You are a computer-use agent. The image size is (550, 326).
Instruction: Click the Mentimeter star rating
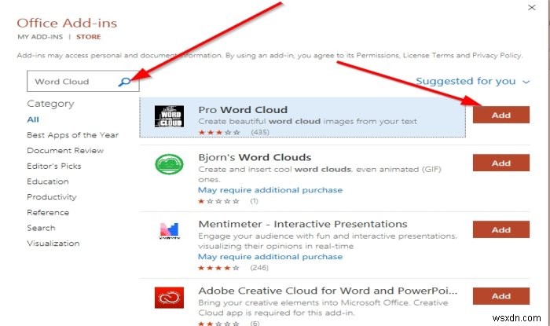coord(219,268)
